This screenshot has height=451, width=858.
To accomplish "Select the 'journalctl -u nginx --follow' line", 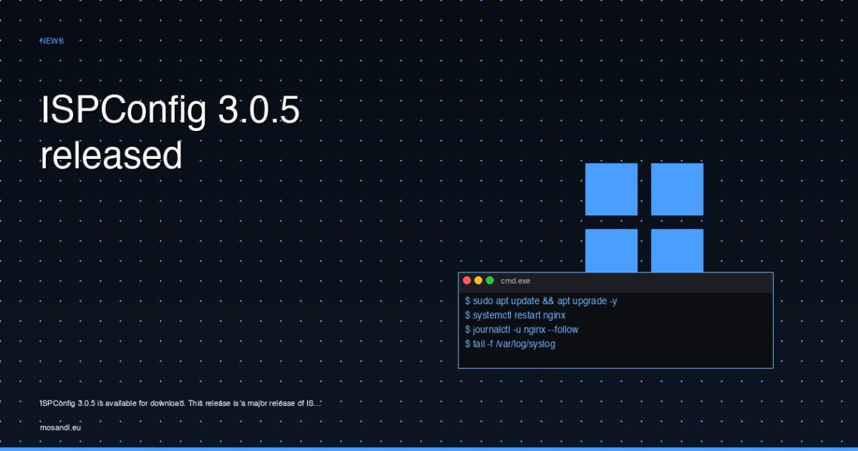I will tap(522, 330).
